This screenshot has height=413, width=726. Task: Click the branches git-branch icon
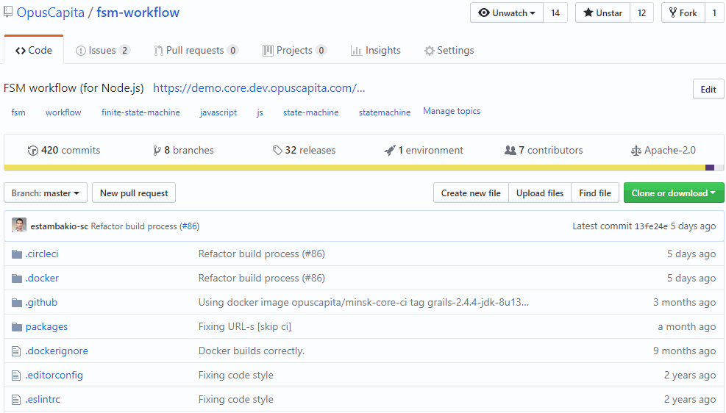point(157,151)
